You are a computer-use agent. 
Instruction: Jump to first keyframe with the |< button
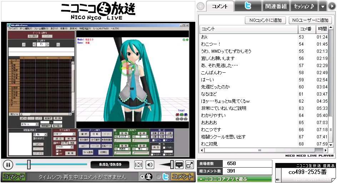tap(24, 45)
